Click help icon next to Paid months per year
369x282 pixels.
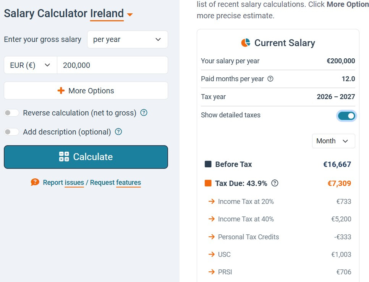(x=270, y=79)
